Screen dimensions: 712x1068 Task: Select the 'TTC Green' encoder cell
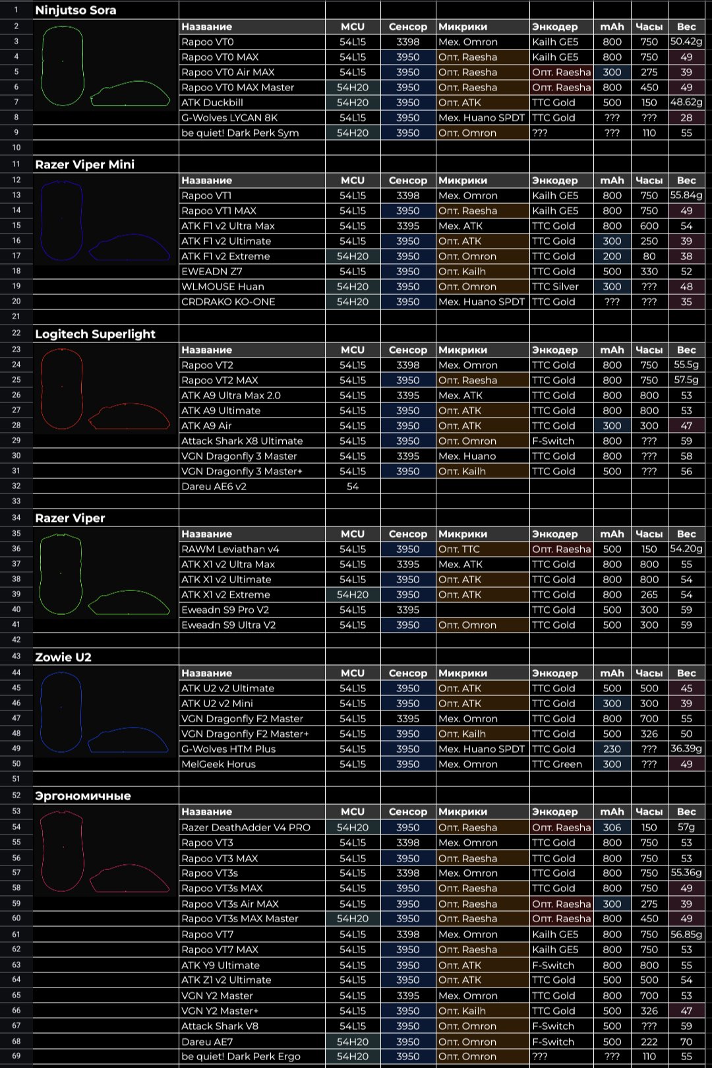coord(562,764)
